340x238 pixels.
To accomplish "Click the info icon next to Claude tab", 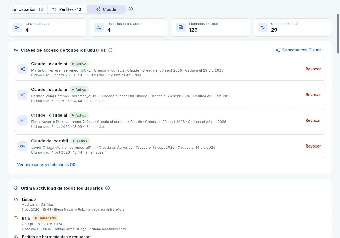I will [x=130, y=9].
